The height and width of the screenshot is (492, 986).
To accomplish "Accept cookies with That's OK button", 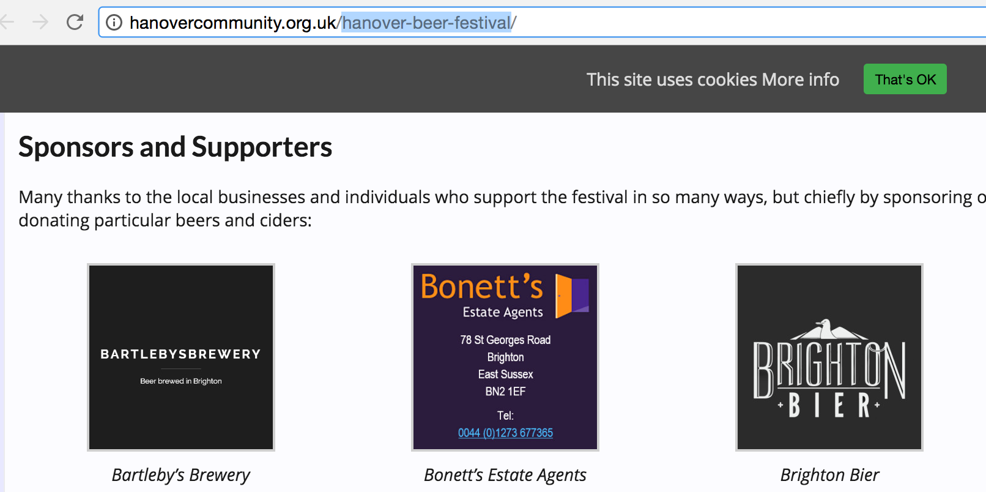I will coord(905,80).
